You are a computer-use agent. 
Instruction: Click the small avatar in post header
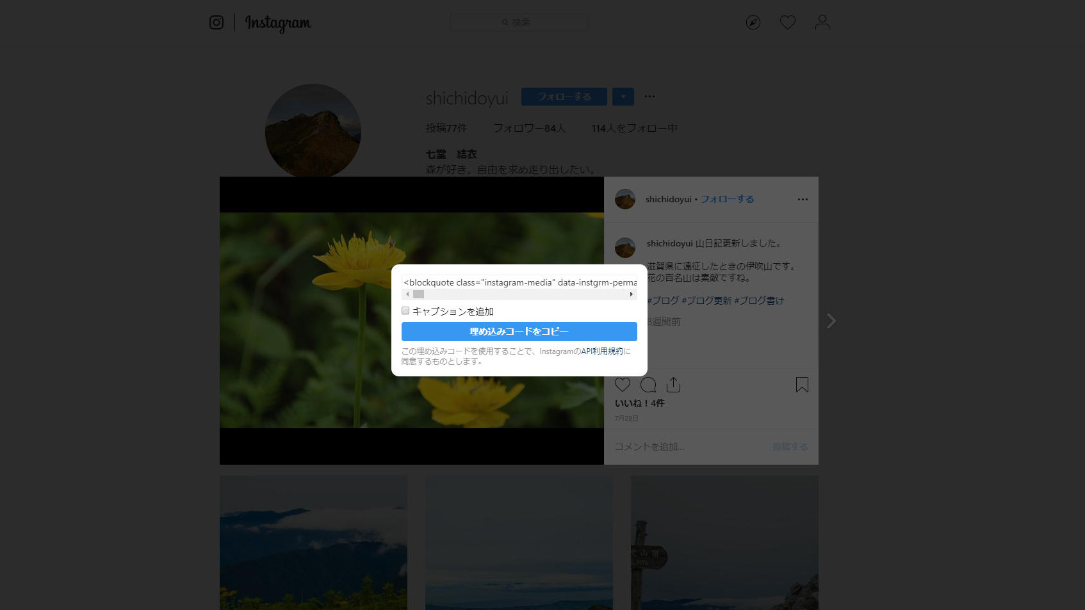(625, 199)
